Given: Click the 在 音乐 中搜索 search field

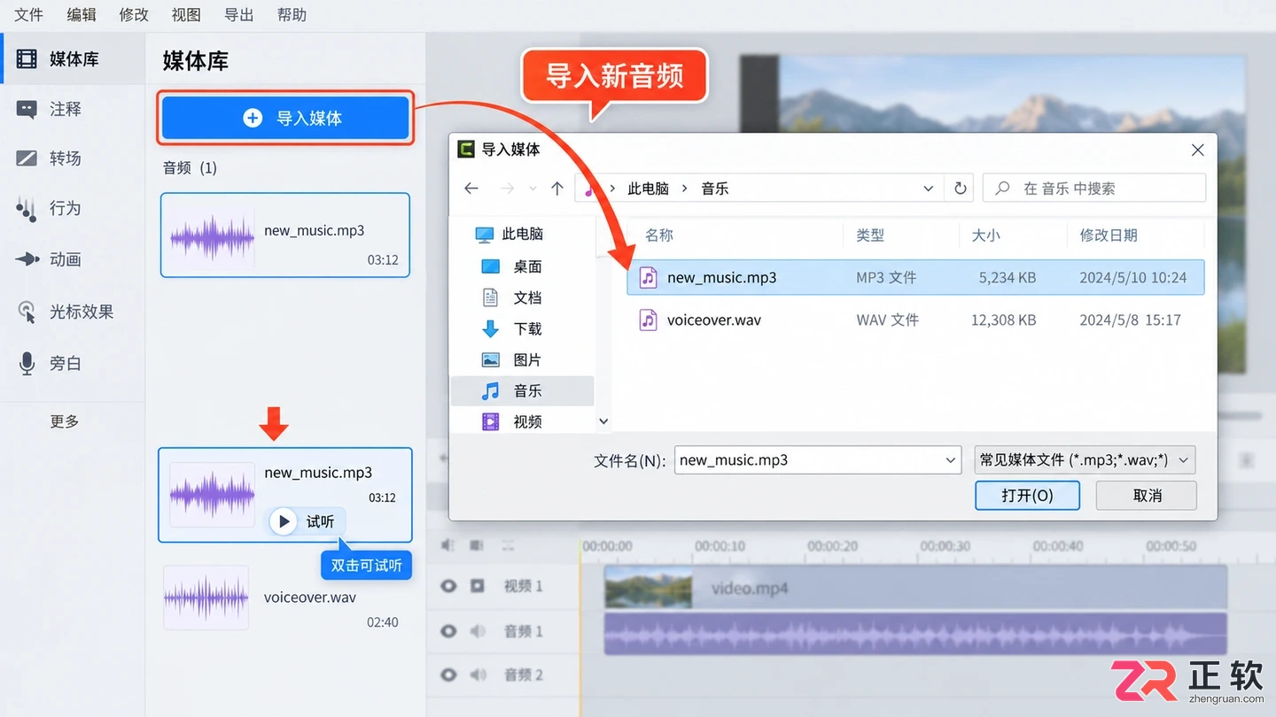Looking at the screenshot, I should tap(1094, 189).
